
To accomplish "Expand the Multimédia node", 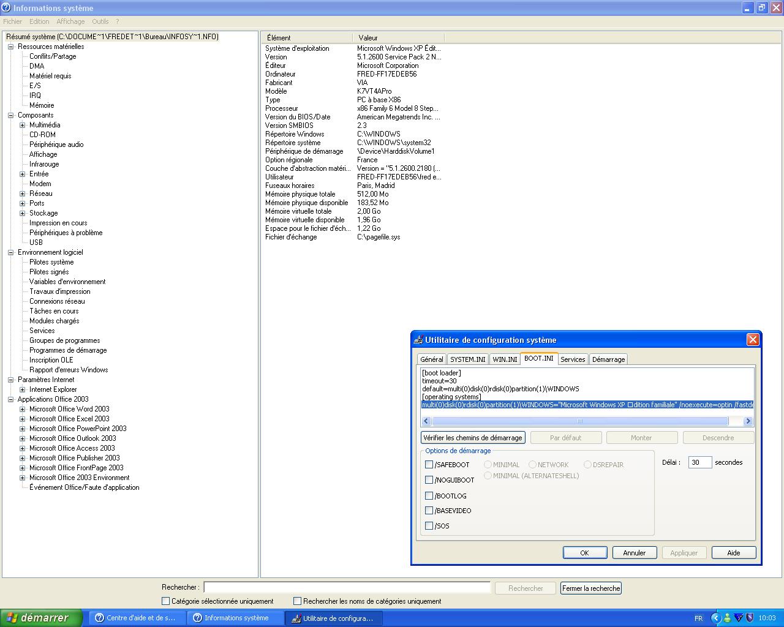I will tap(22, 125).
